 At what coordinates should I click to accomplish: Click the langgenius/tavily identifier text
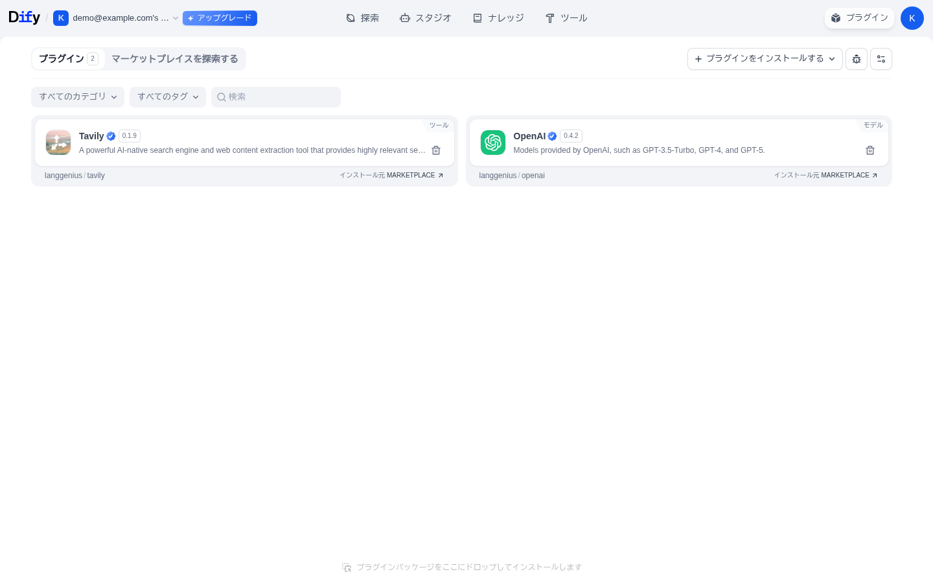[75, 176]
